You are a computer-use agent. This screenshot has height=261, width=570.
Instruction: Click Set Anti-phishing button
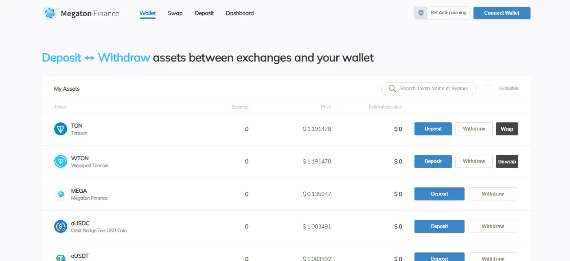point(448,13)
